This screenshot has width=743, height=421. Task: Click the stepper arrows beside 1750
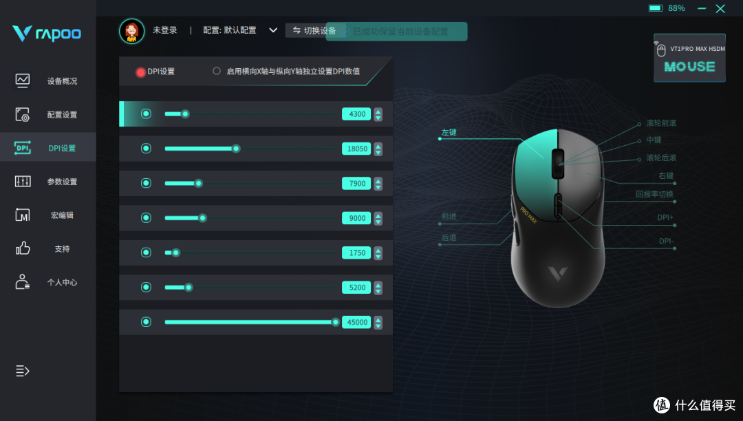[378, 253]
